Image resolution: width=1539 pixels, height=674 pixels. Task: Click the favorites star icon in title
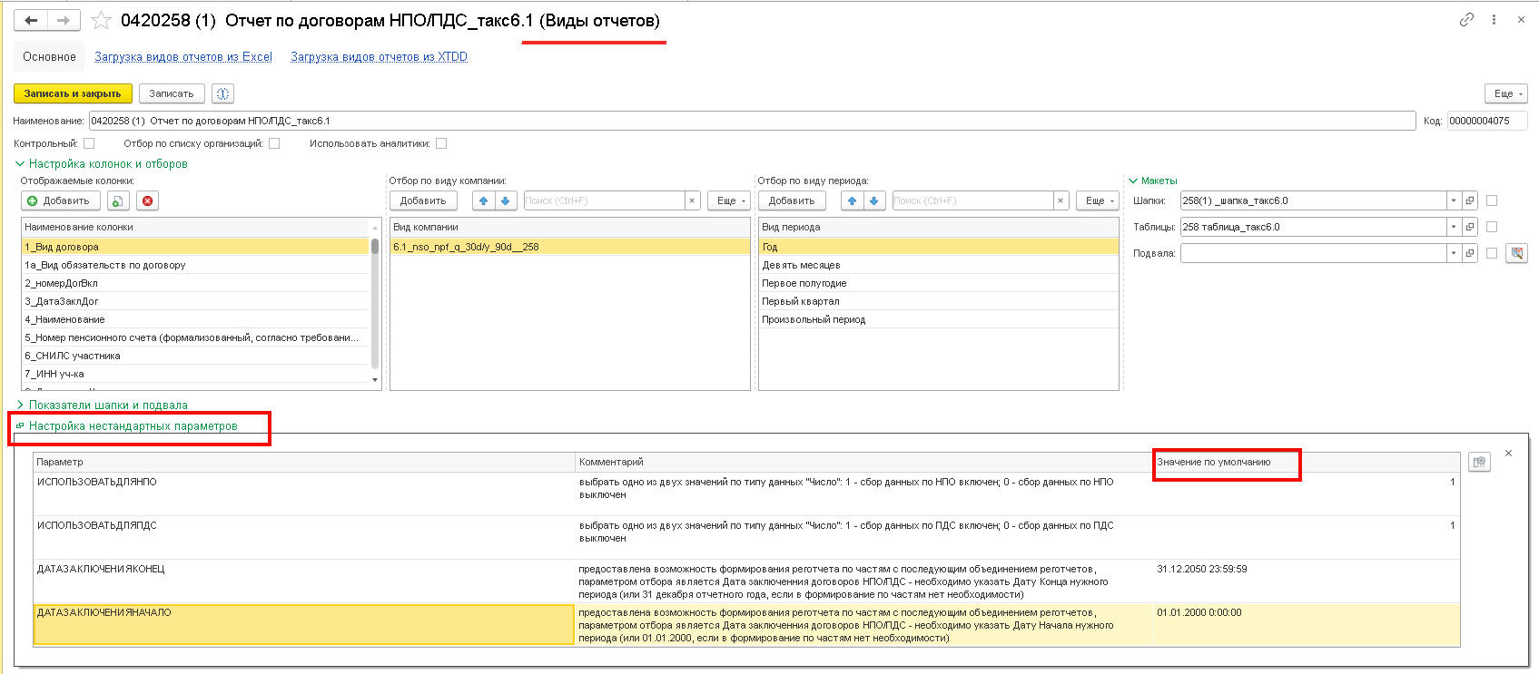tap(102, 20)
